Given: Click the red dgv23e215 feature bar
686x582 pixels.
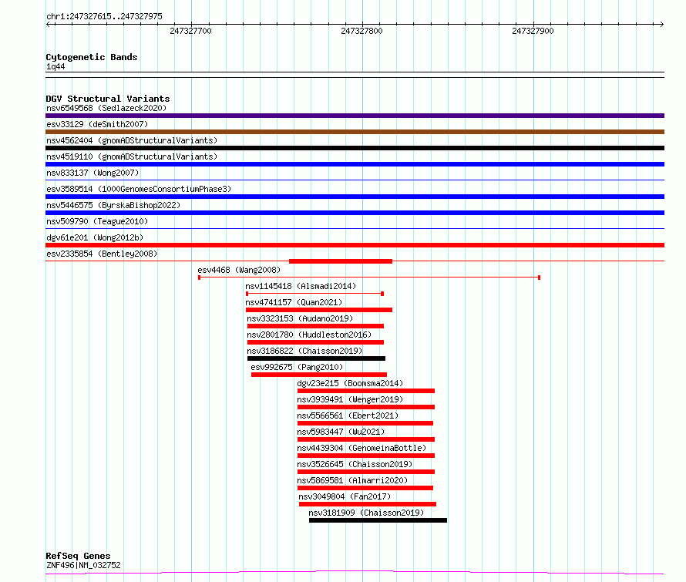Looking at the screenshot, I should tap(366, 391).
